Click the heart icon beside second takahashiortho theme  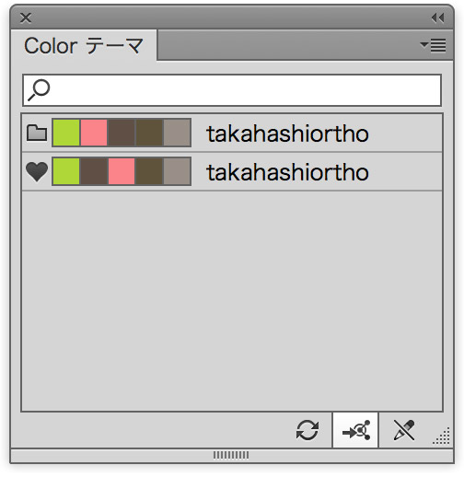click(37, 172)
